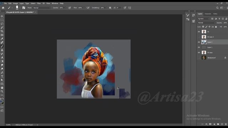Add a layer mask from Layers panel footer
Image resolution: width=228 pixels, height=128 pixels.
point(210,124)
